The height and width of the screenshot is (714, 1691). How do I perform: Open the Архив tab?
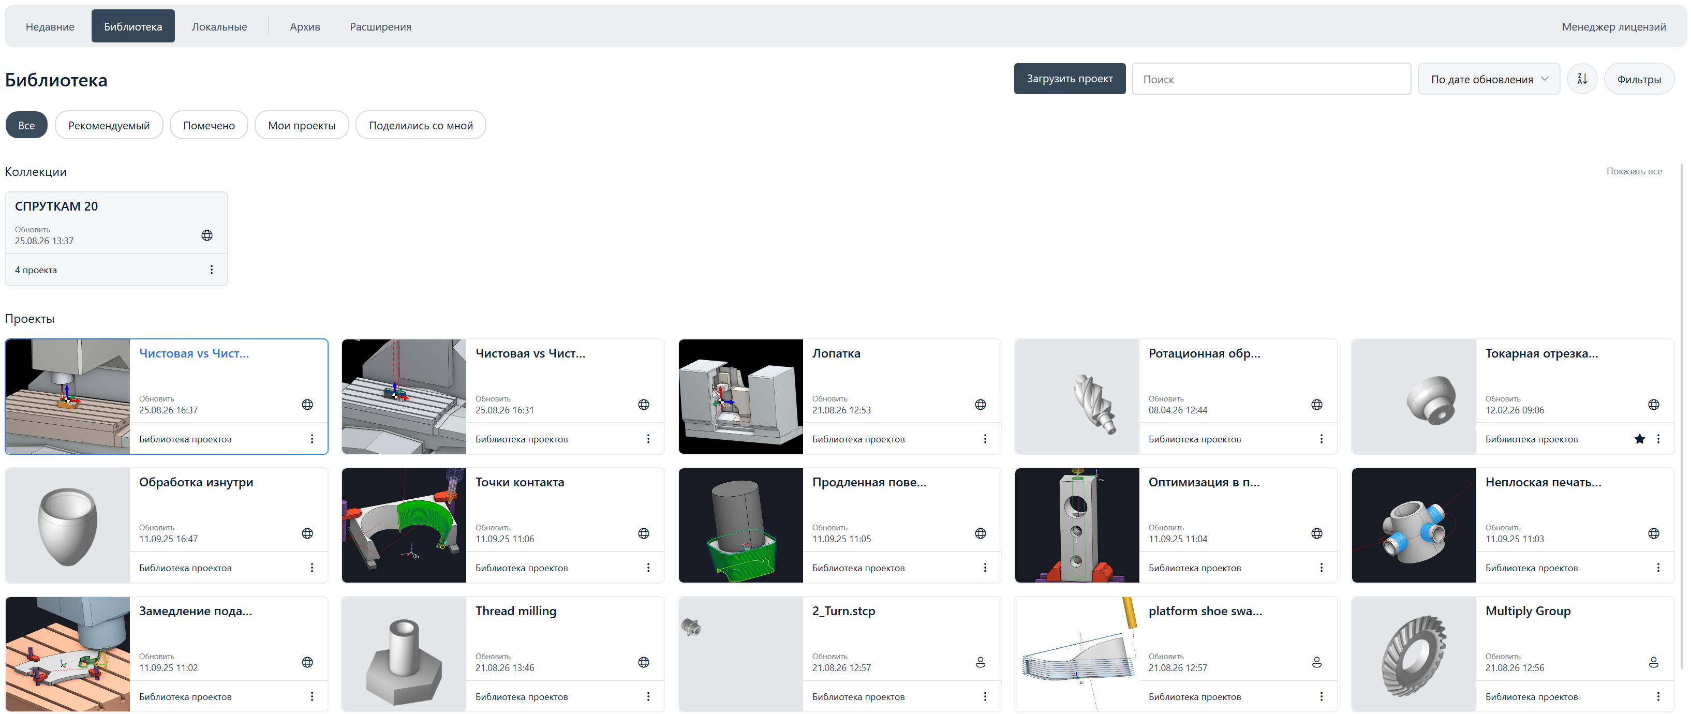coord(305,27)
